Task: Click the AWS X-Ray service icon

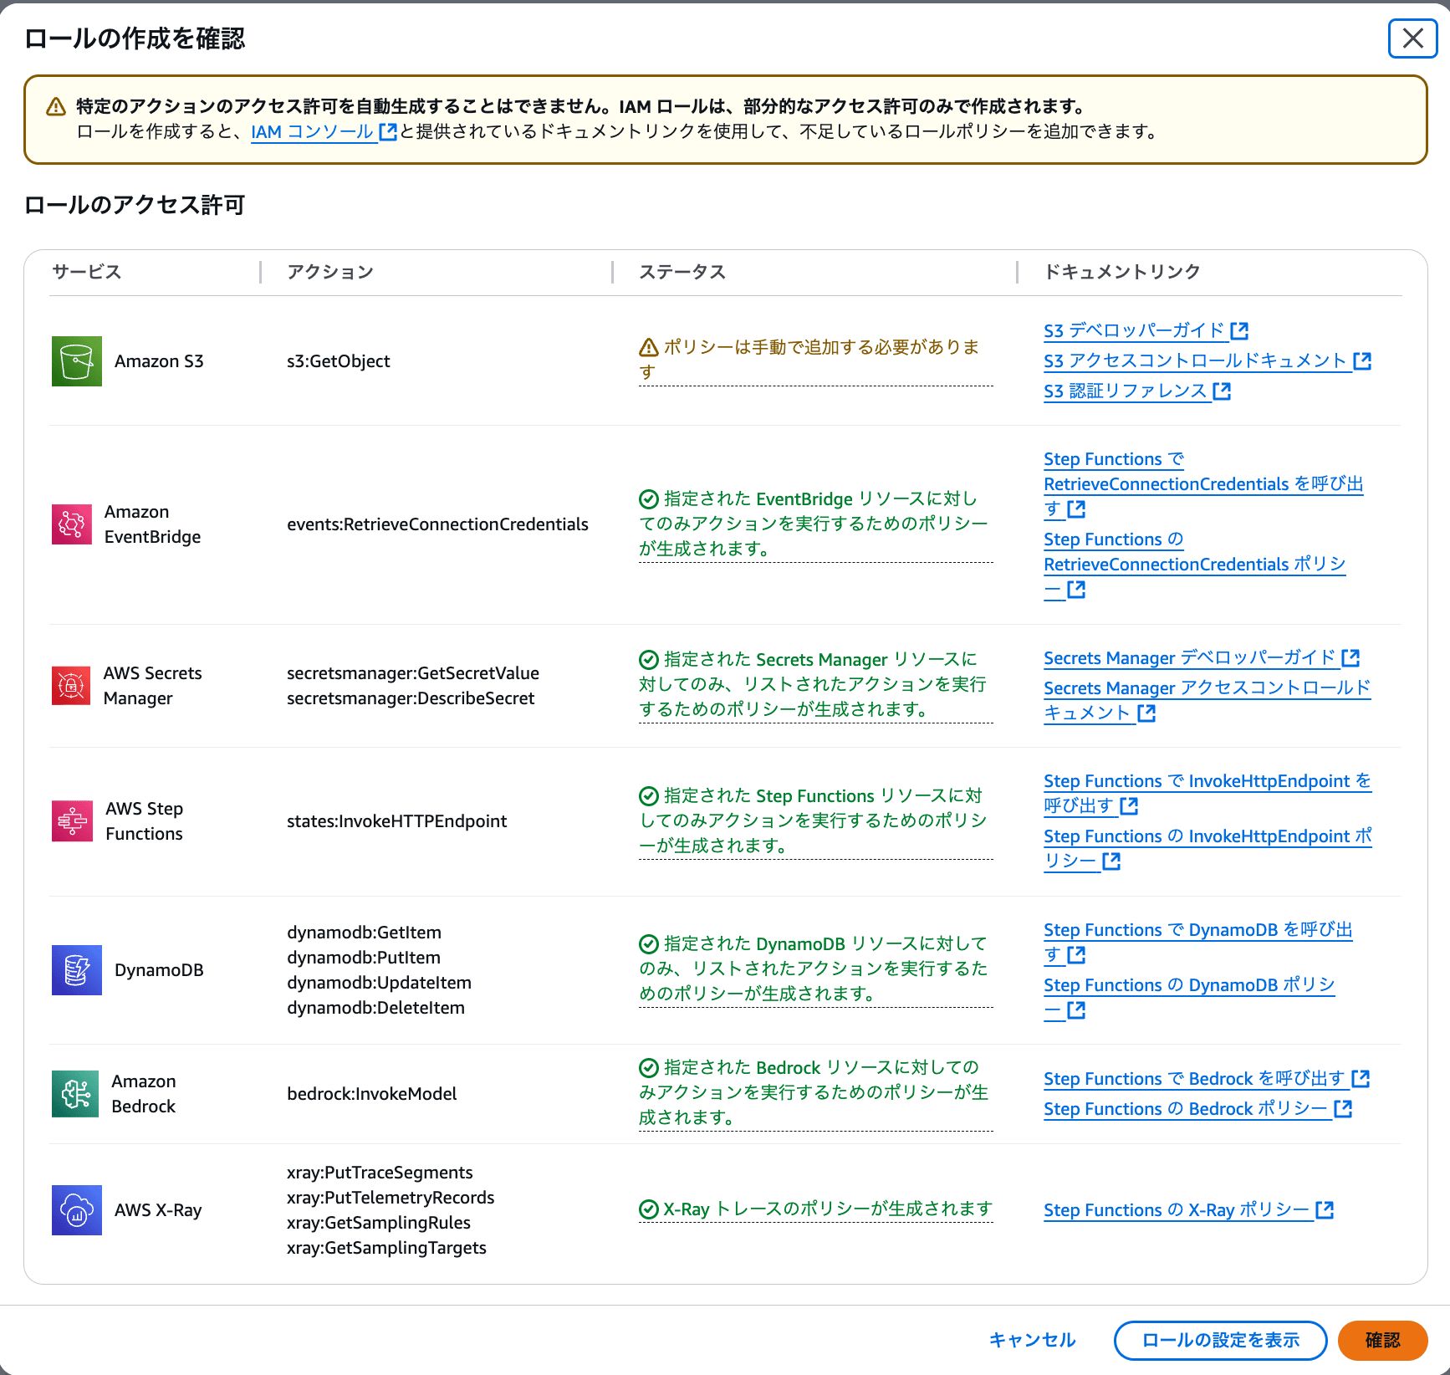Action: [x=77, y=1210]
